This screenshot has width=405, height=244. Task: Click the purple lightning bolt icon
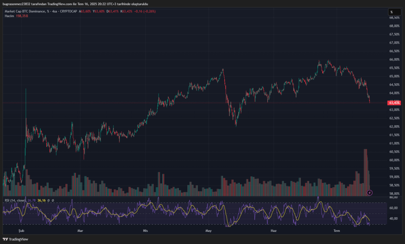pos(370,193)
